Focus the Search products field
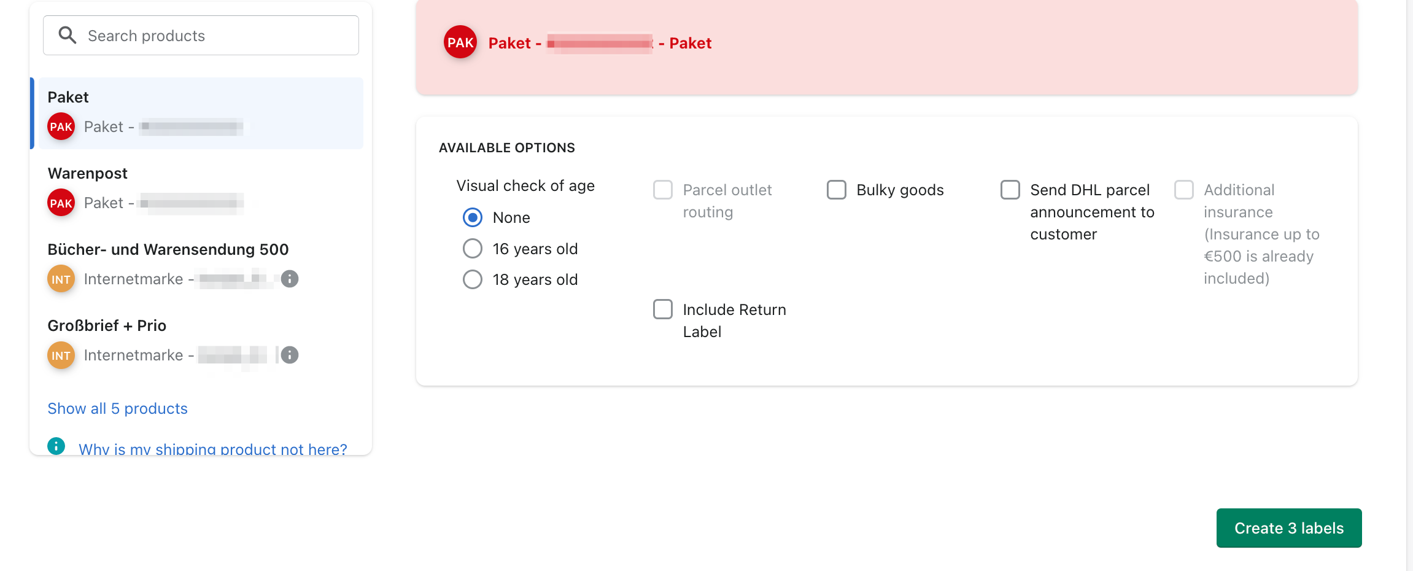 click(201, 35)
